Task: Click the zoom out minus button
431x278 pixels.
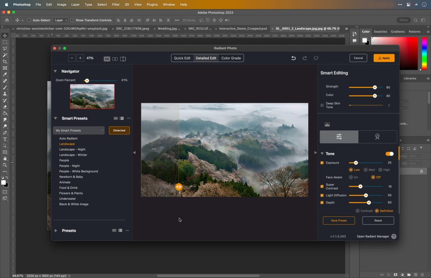Action: click(72, 58)
